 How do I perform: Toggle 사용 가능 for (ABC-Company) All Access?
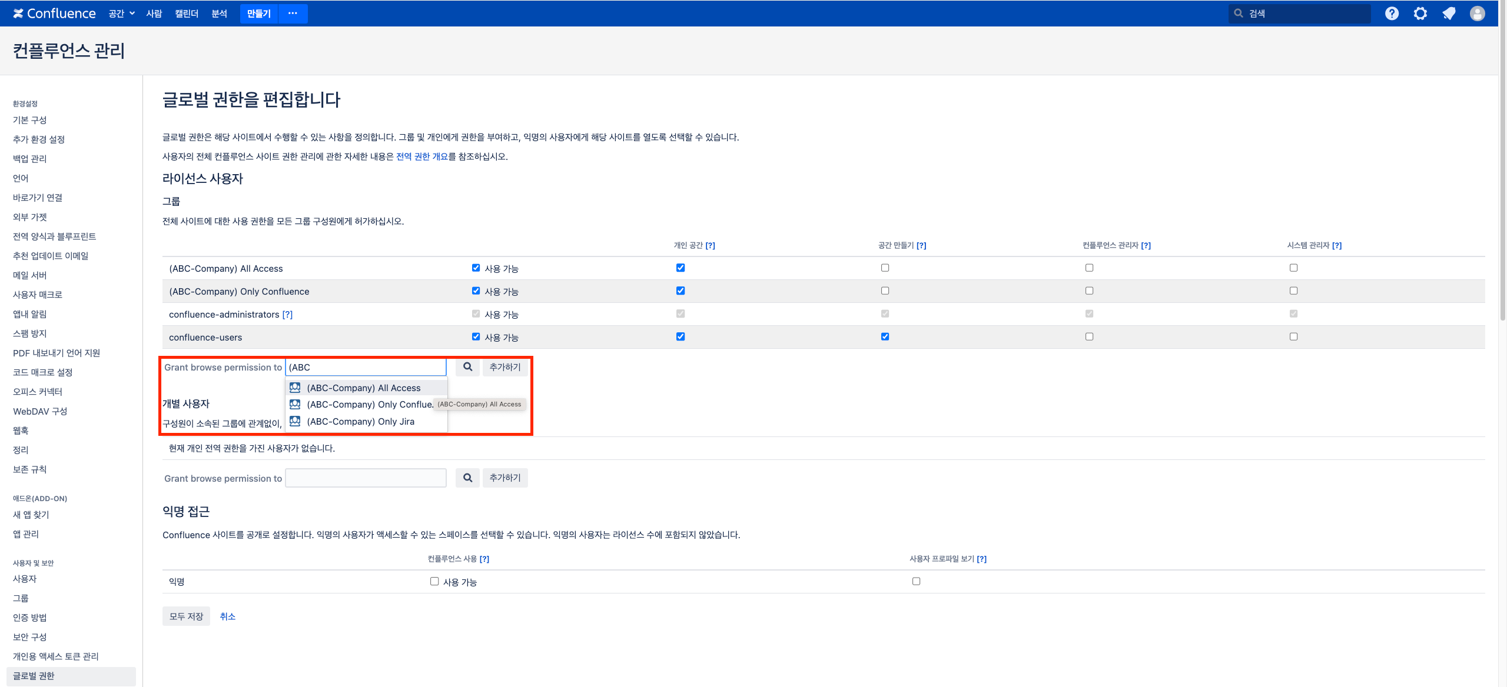pos(476,268)
